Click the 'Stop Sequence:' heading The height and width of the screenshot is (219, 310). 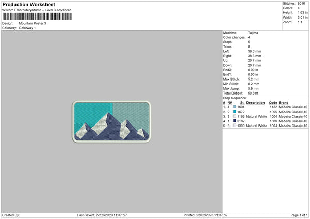[235, 98]
